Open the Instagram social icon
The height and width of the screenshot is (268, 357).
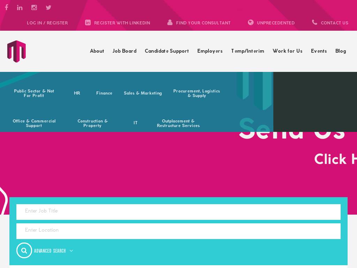[34, 7]
